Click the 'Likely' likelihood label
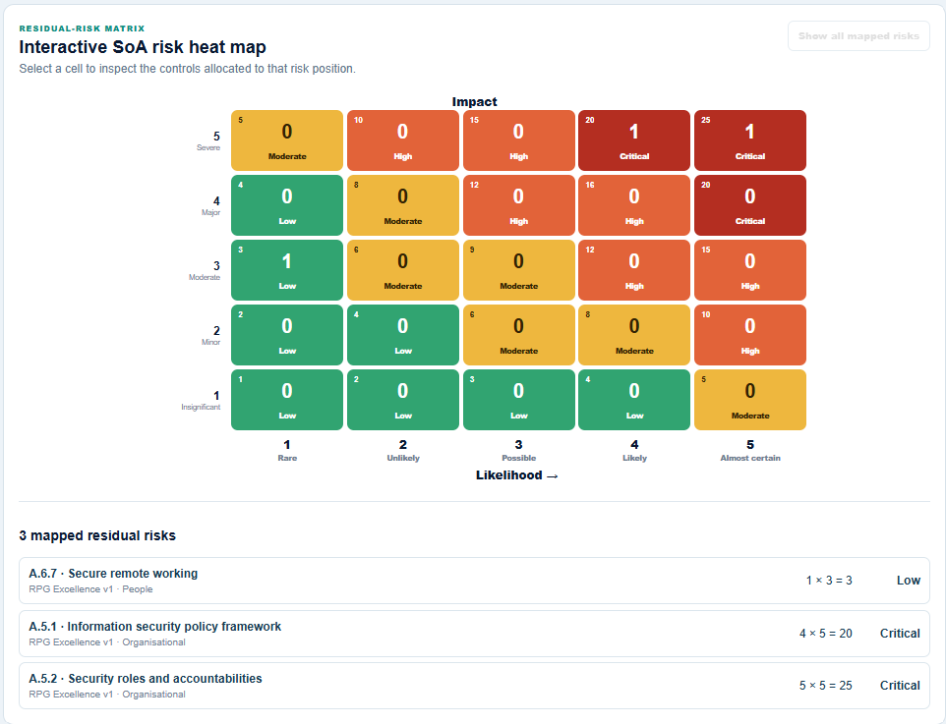The width and height of the screenshot is (946, 724). pyautogui.click(x=634, y=458)
